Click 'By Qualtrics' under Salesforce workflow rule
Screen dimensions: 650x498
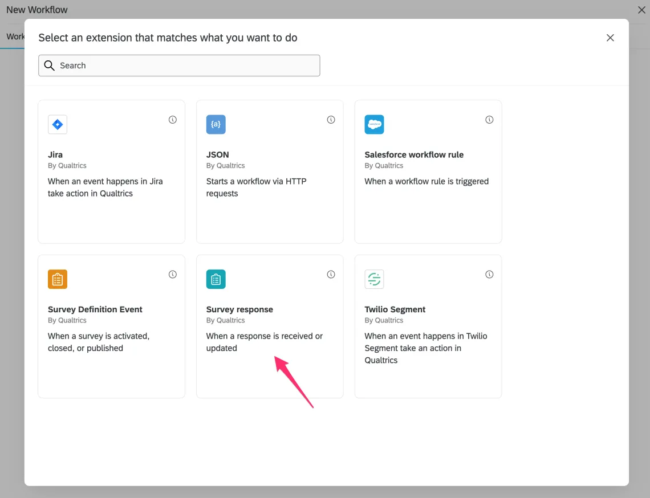pos(384,166)
